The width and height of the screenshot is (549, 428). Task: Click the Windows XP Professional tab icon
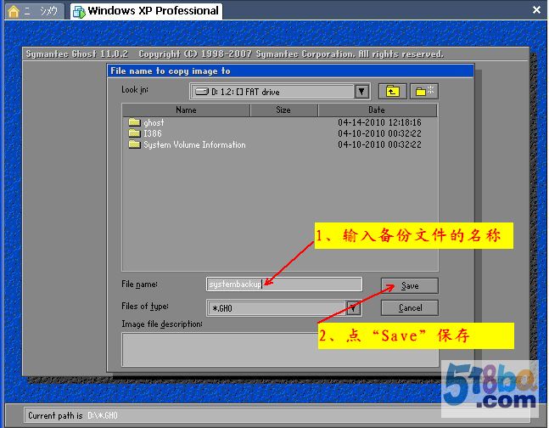point(79,12)
